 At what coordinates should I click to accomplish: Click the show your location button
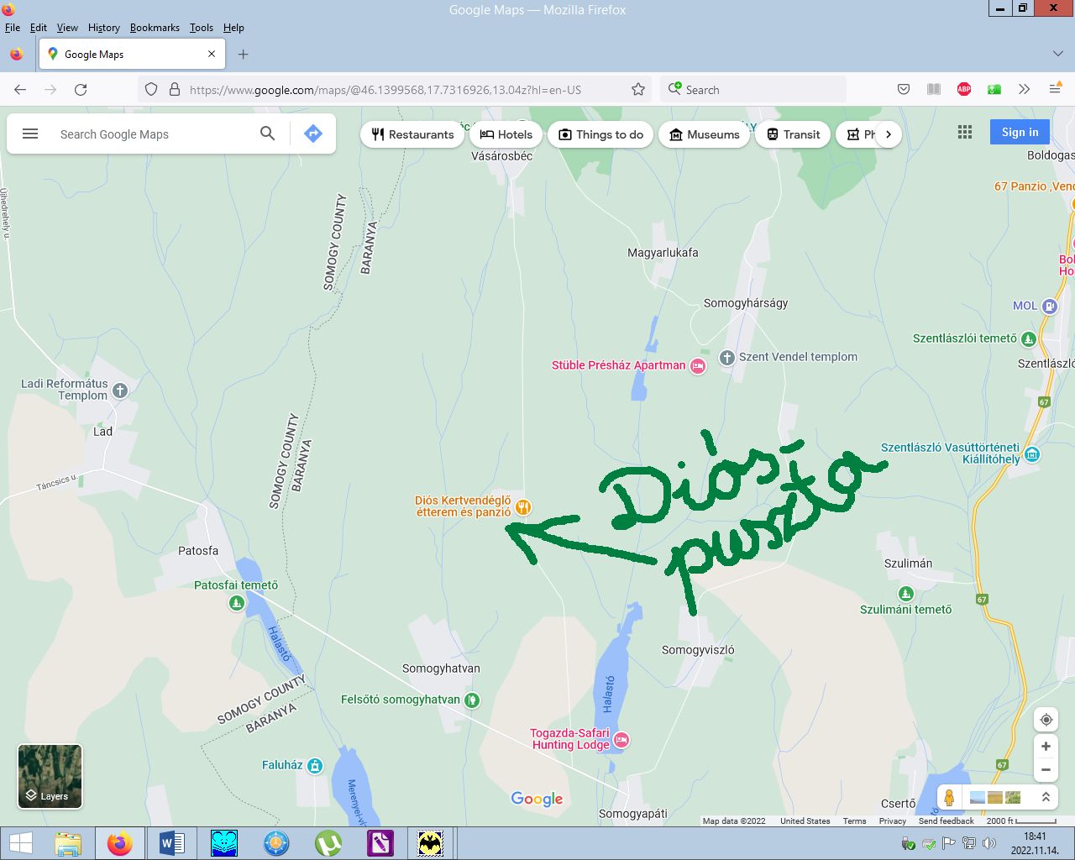coord(1046,720)
